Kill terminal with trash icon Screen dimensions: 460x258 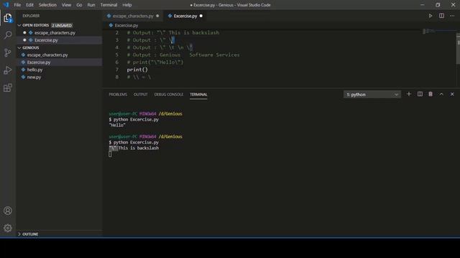click(431, 94)
